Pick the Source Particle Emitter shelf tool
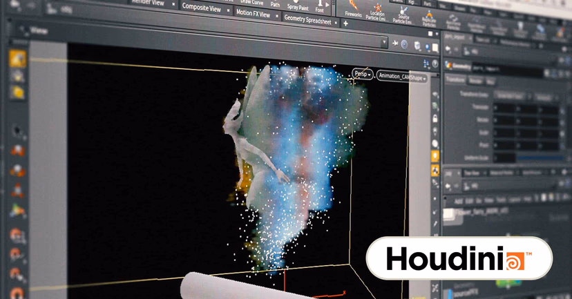The image size is (572, 299). (403, 15)
